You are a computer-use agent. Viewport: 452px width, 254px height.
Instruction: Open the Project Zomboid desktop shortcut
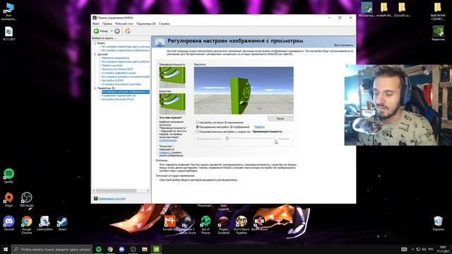click(223, 224)
